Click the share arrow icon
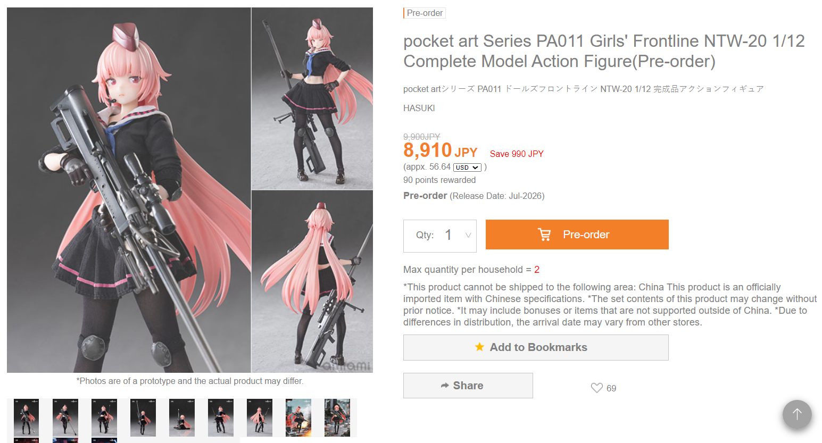The height and width of the screenshot is (443, 822). click(445, 386)
